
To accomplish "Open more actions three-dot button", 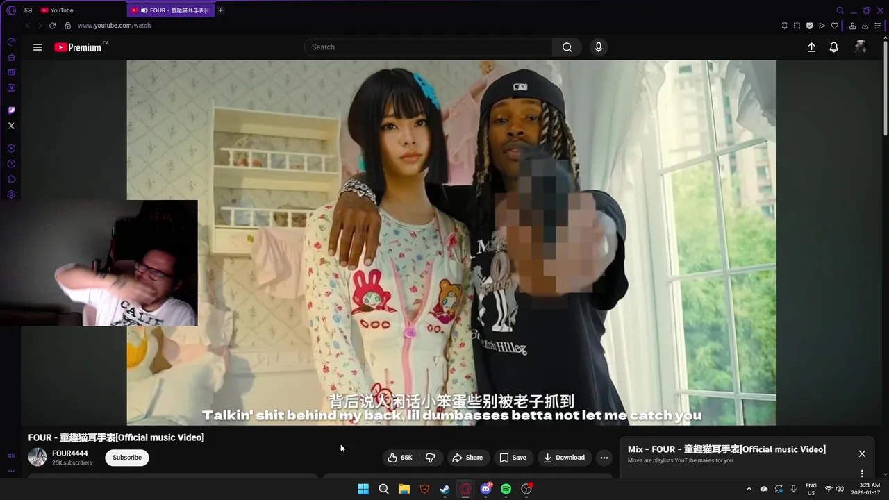I will (x=604, y=458).
